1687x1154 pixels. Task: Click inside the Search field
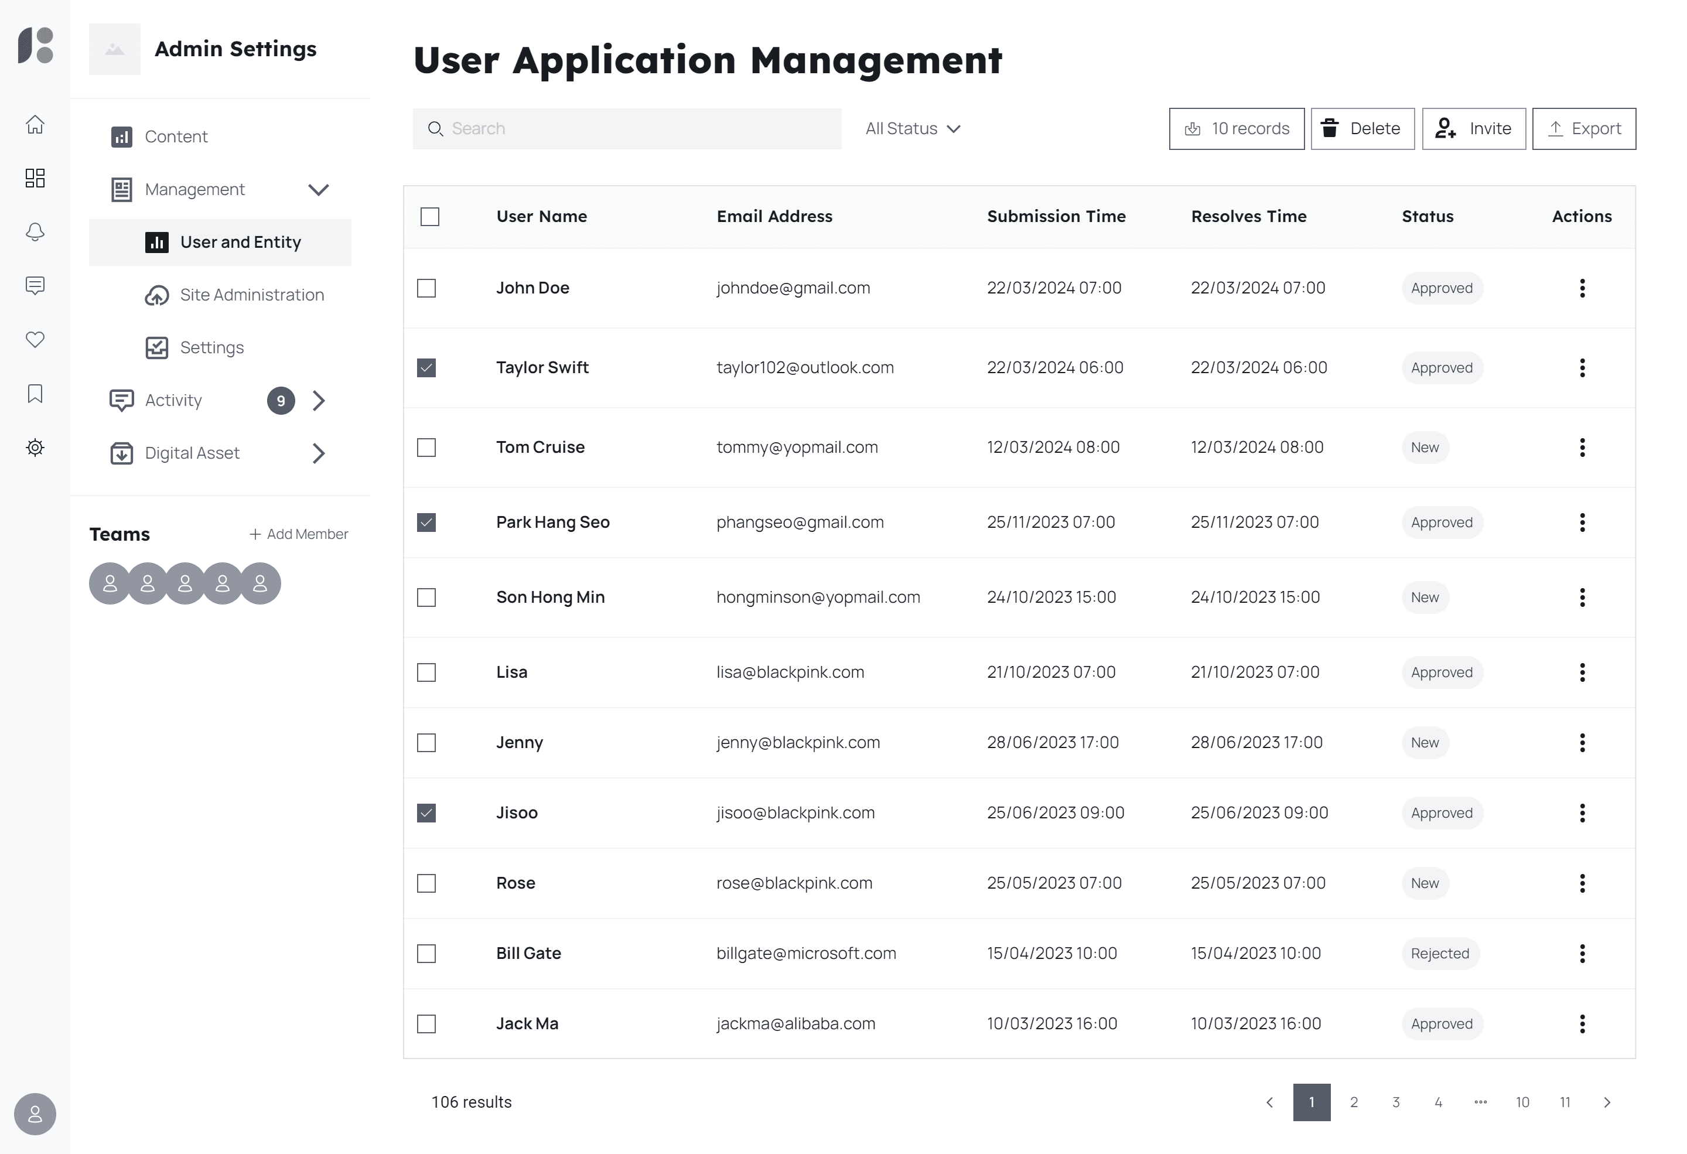click(x=627, y=128)
